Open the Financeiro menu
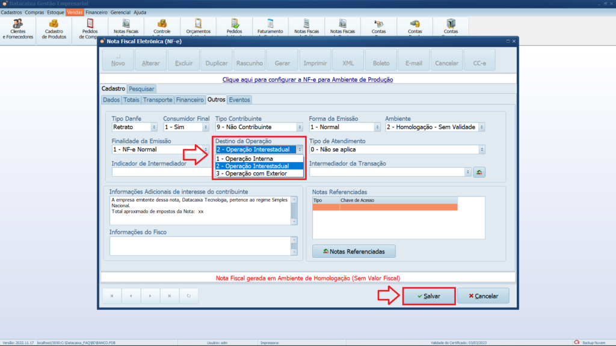 97,12
